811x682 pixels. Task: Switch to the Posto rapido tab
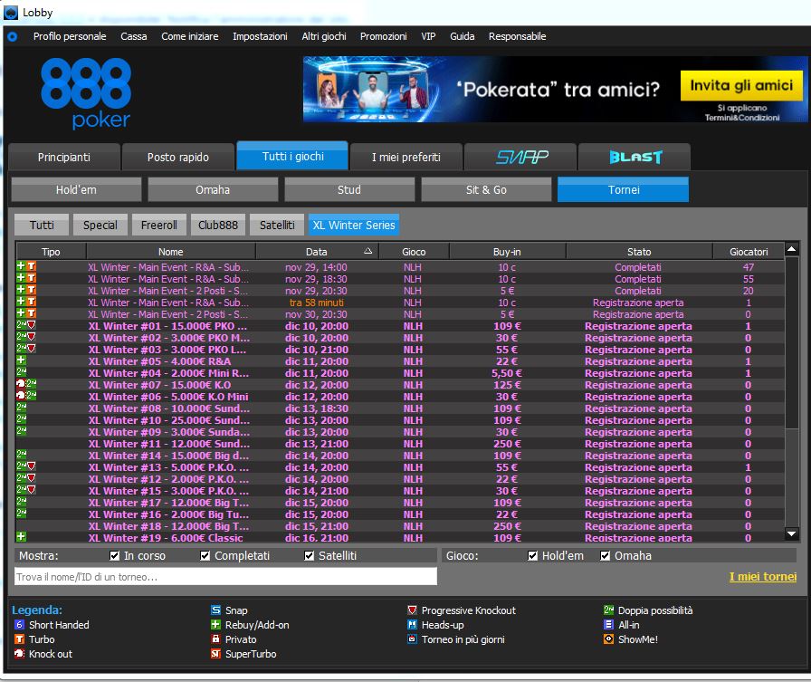click(x=178, y=157)
